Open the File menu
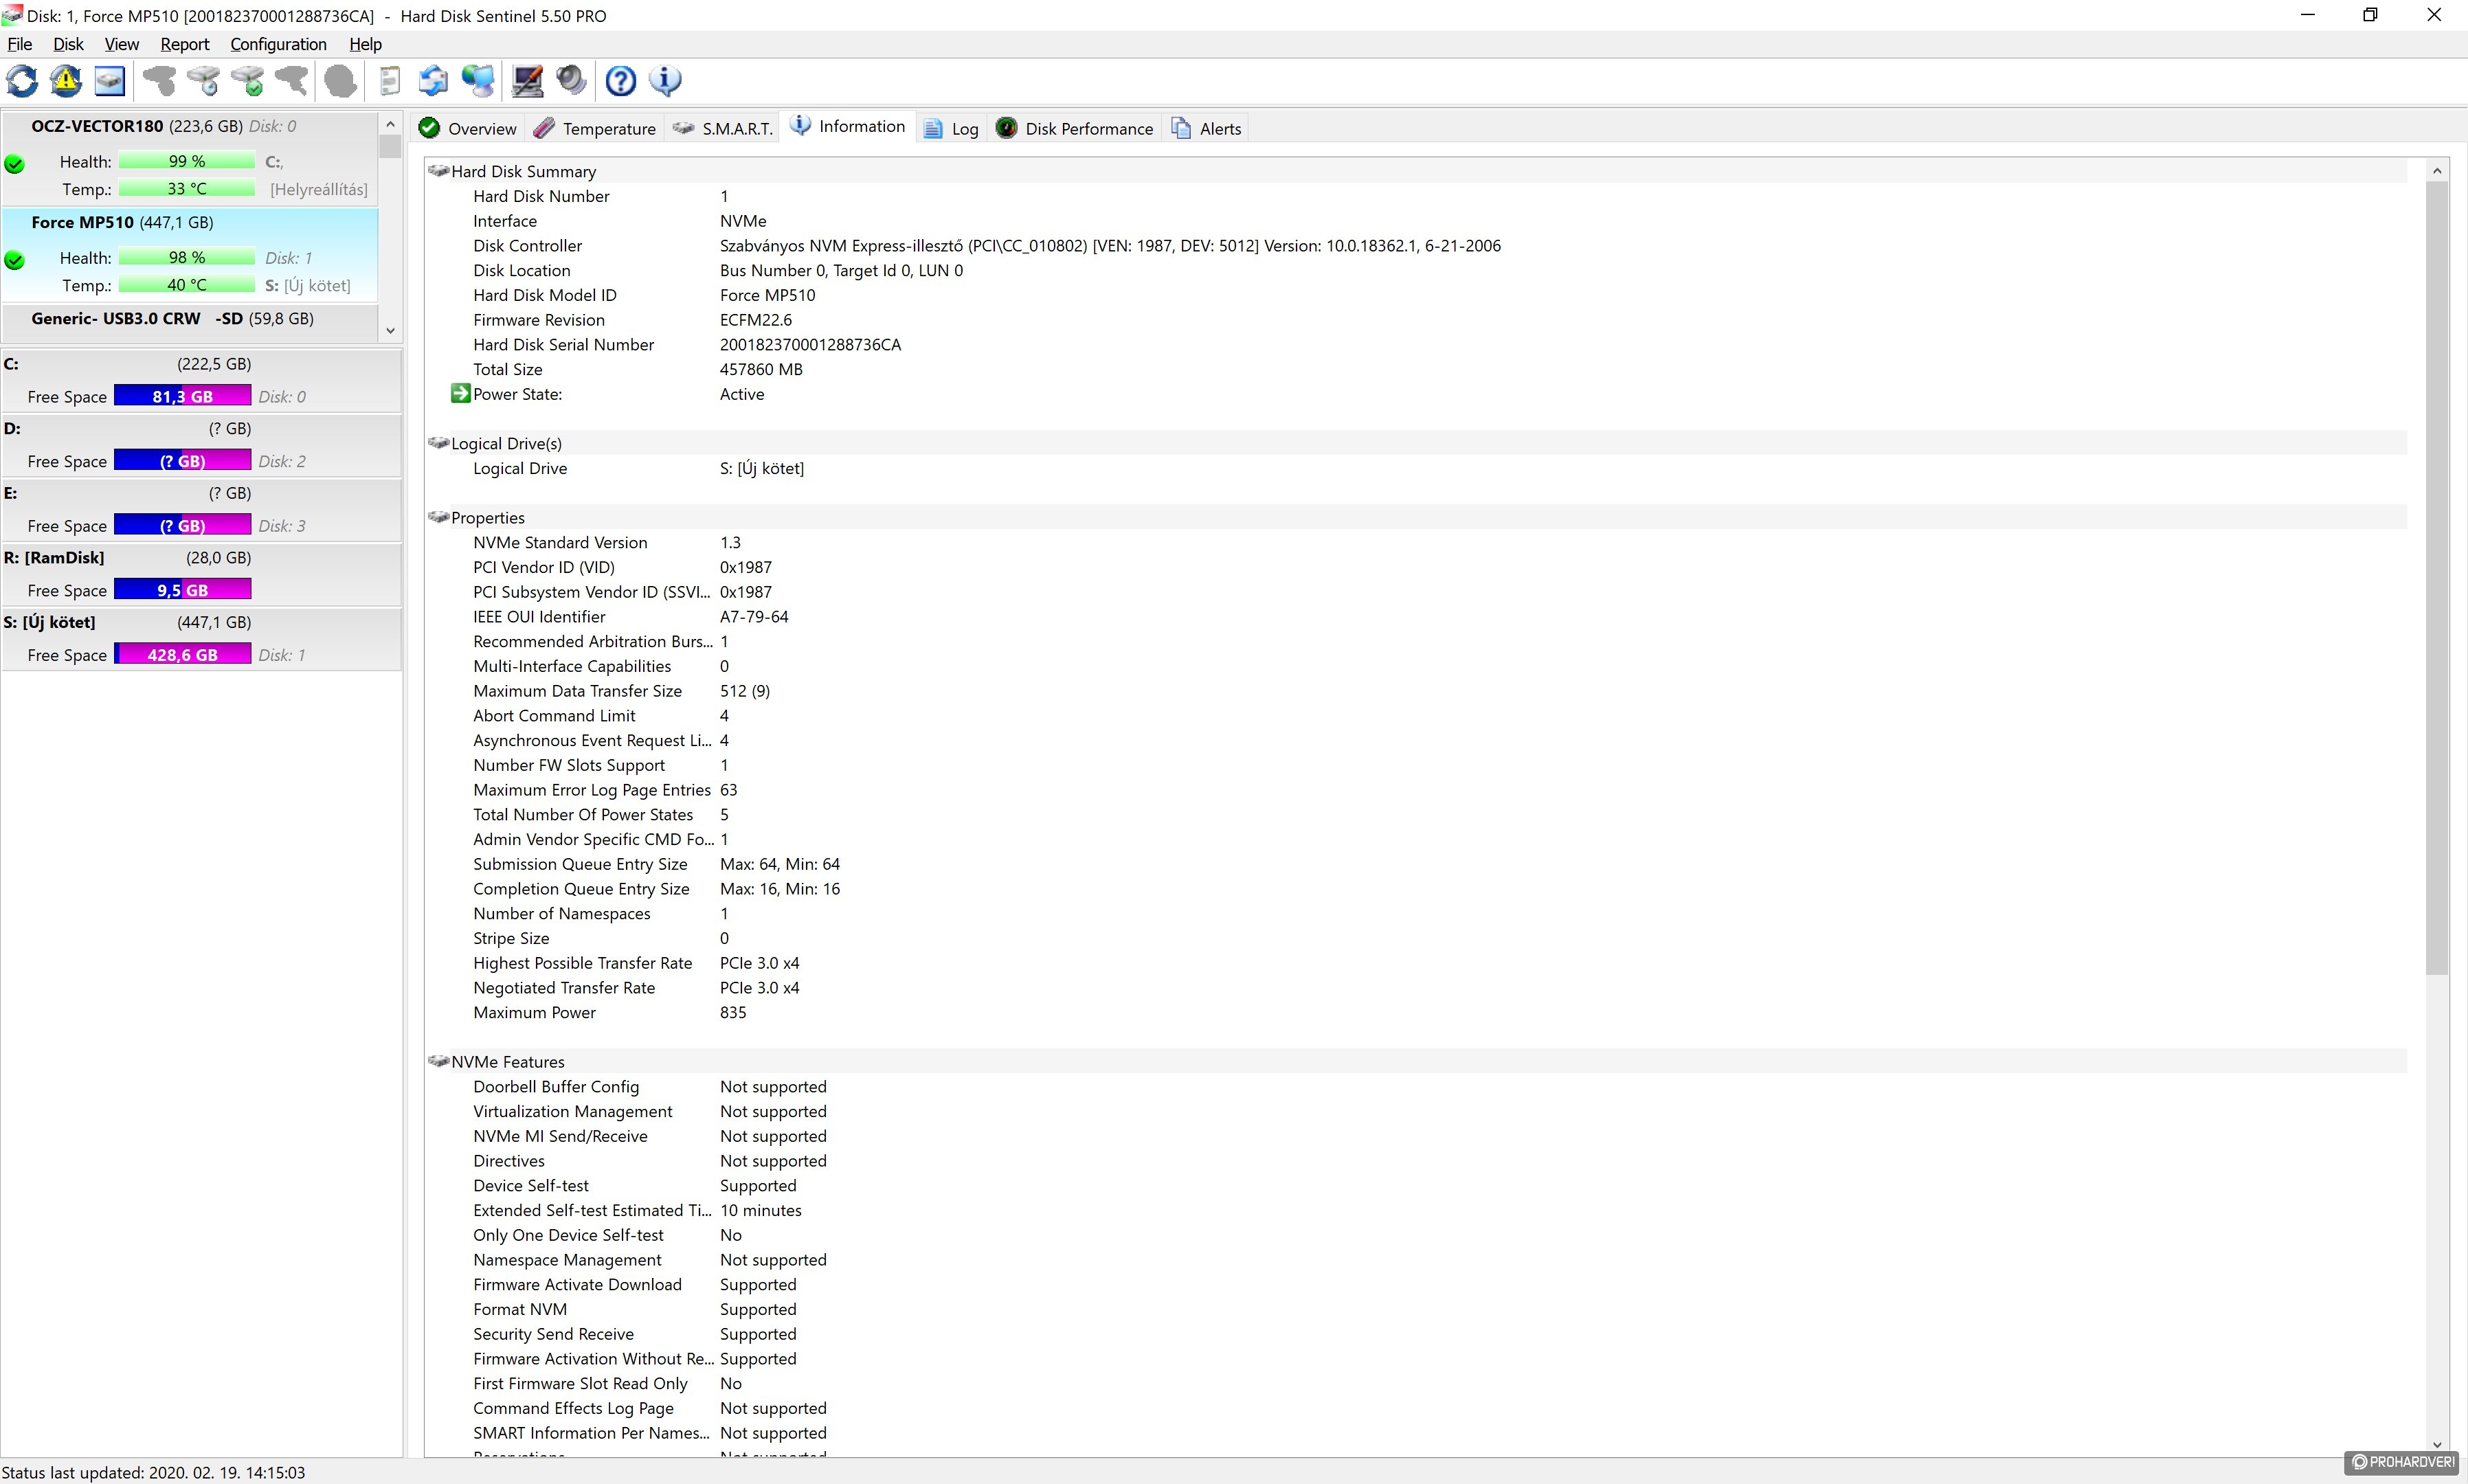Viewport: 2468px width, 1484px height. 20,44
